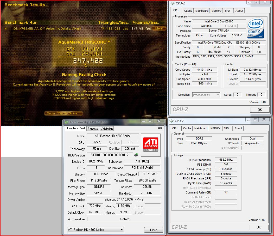Open About tab in lower CPU-Z window
The height and width of the screenshot is (236, 274).
coord(238,128)
